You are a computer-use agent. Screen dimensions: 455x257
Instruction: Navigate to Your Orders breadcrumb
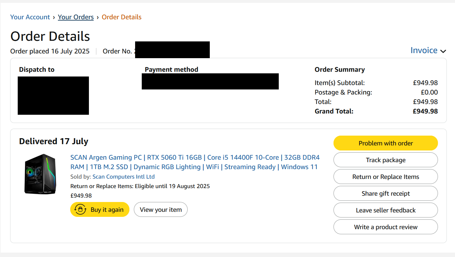coord(76,17)
